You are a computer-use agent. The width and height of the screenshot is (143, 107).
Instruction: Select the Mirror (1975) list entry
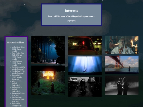[17, 83]
